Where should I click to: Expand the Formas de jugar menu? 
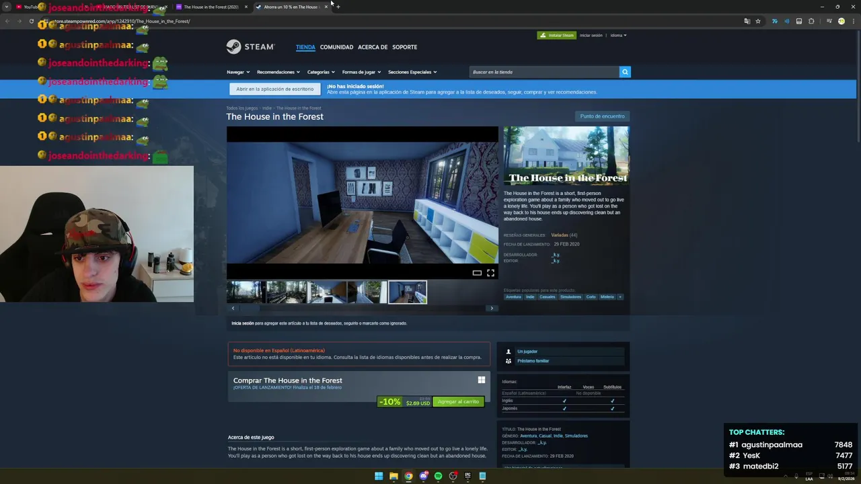pyautogui.click(x=361, y=72)
